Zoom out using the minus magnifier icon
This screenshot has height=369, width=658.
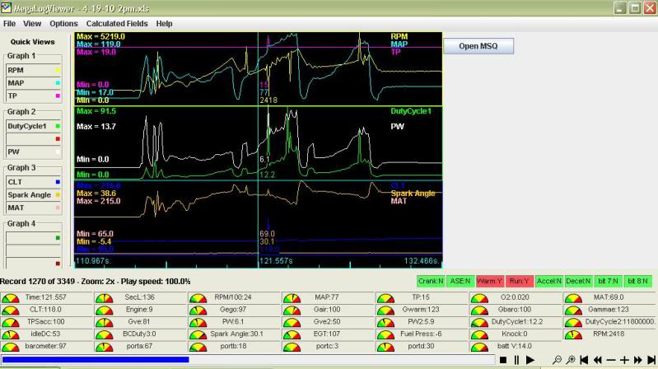557,360
